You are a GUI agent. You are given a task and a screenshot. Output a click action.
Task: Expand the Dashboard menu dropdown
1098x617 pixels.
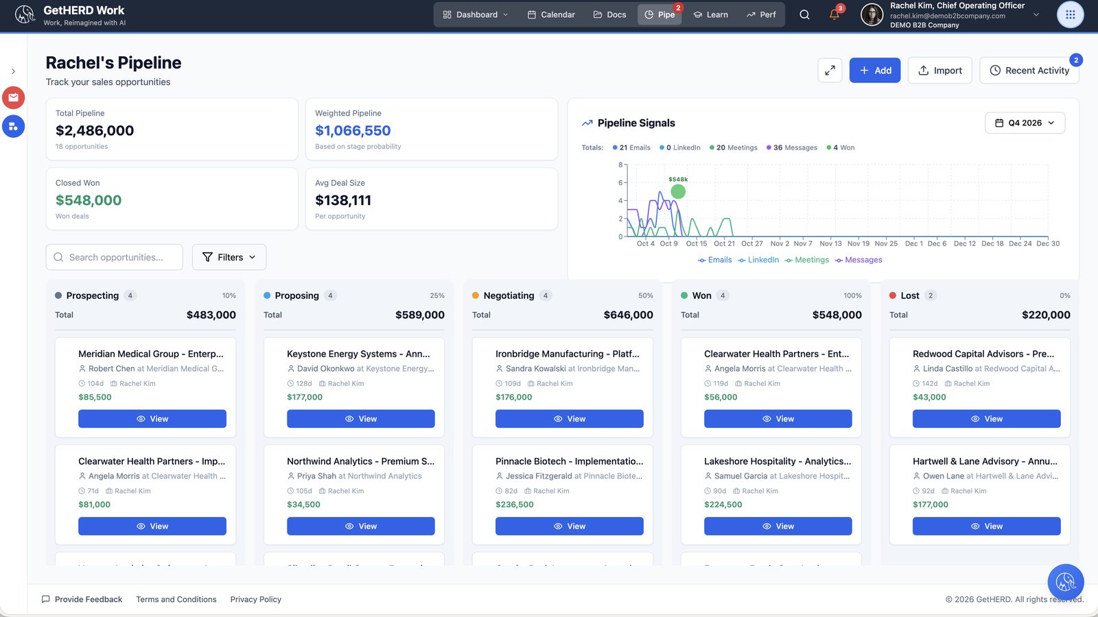click(476, 14)
